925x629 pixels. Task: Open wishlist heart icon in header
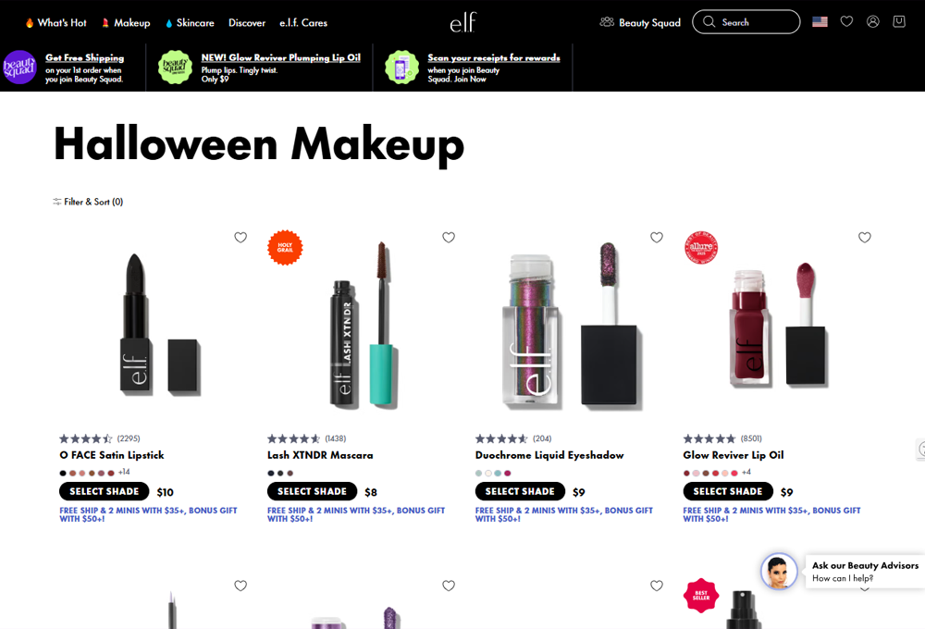click(846, 22)
